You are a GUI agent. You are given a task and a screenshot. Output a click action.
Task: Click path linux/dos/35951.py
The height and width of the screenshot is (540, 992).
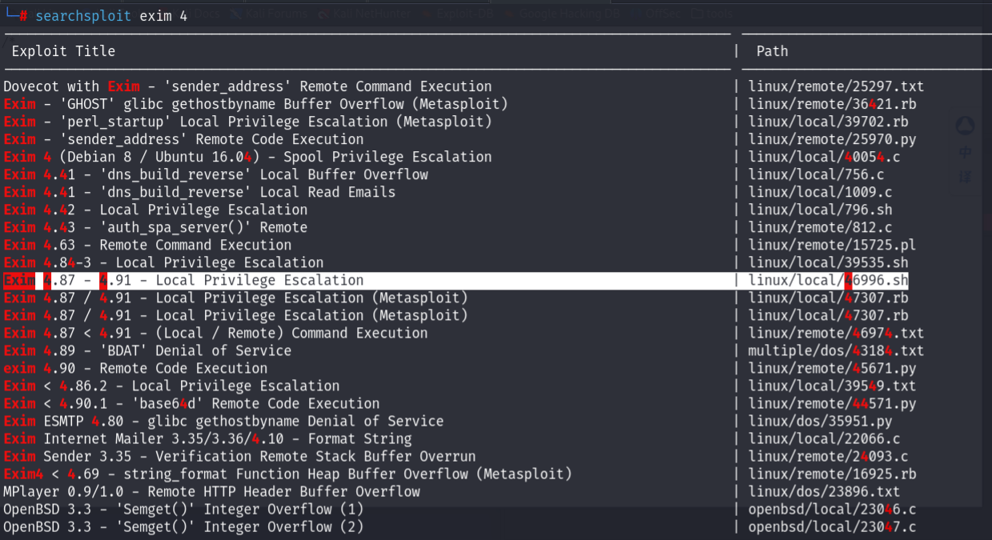pyautogui.click(x=820, y=421)
